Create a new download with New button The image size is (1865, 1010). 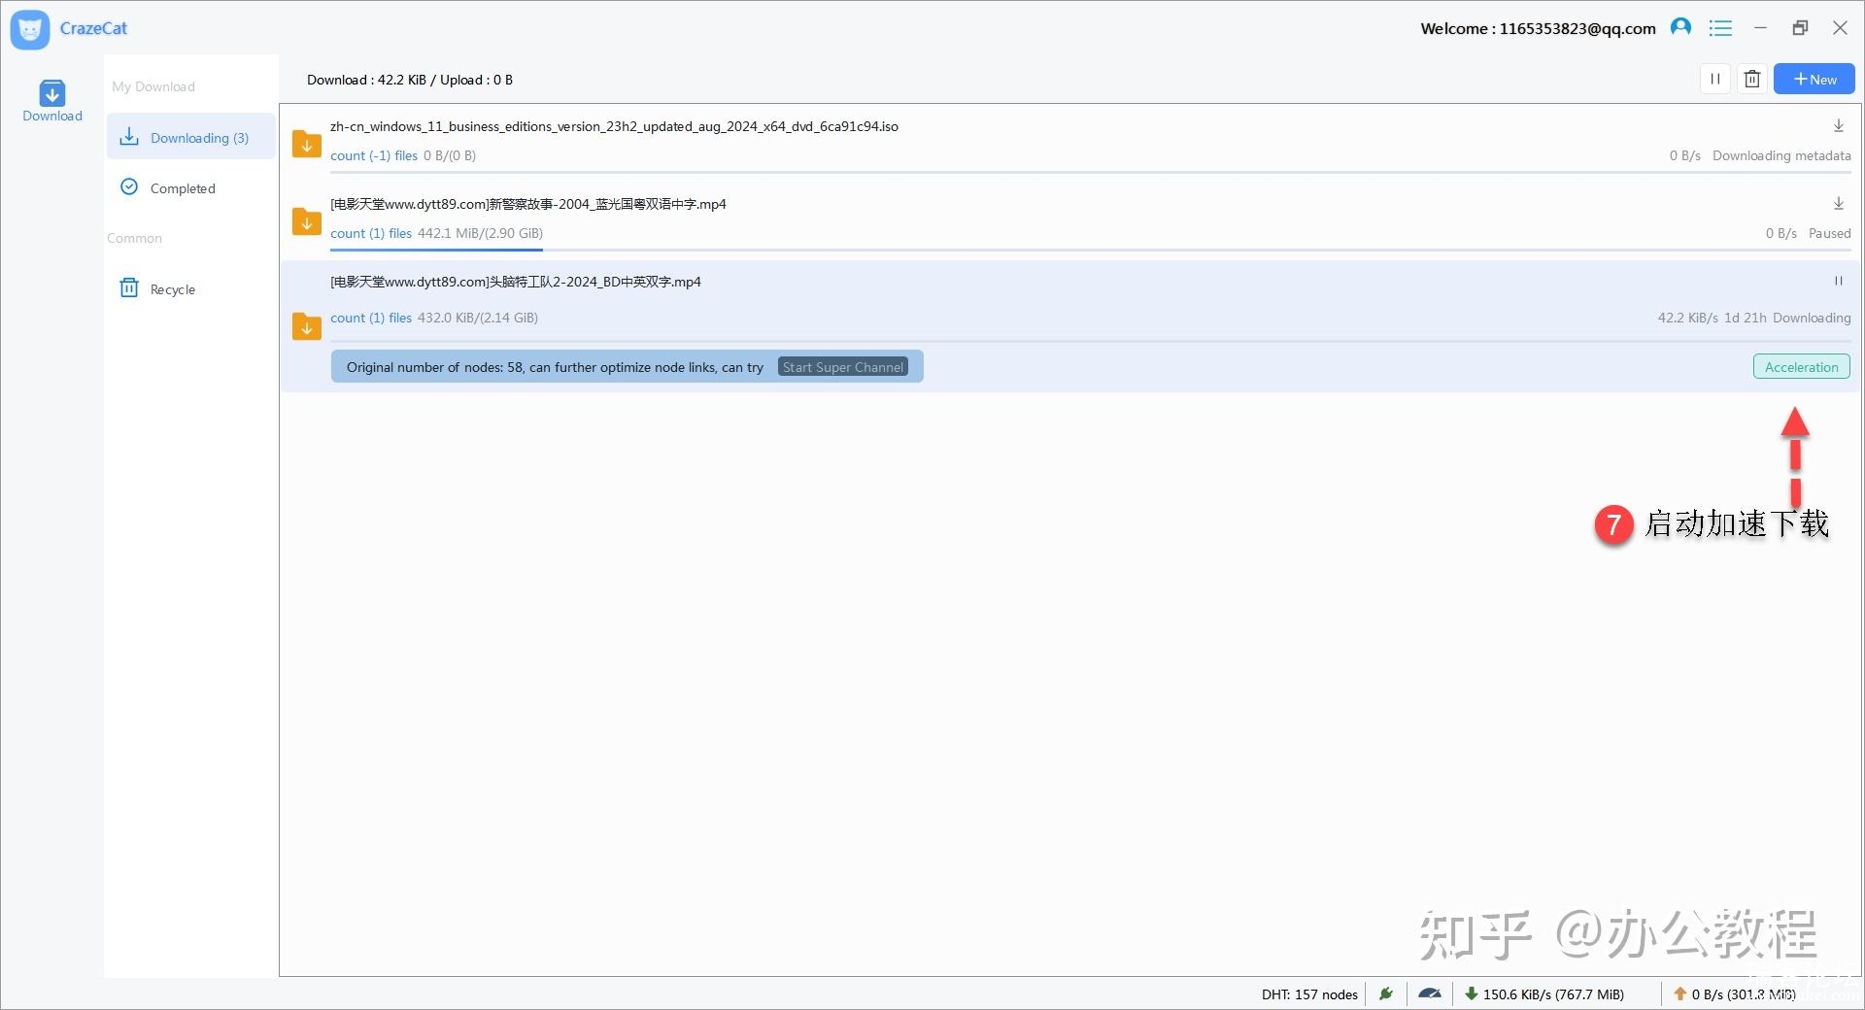tap(1814, 80)
